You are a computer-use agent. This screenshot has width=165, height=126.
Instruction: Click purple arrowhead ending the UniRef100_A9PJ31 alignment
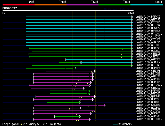93,77
